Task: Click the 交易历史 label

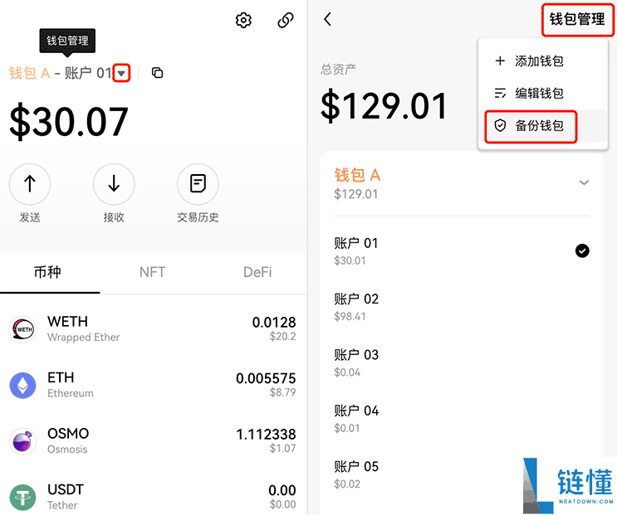Action: coord(198,217)
